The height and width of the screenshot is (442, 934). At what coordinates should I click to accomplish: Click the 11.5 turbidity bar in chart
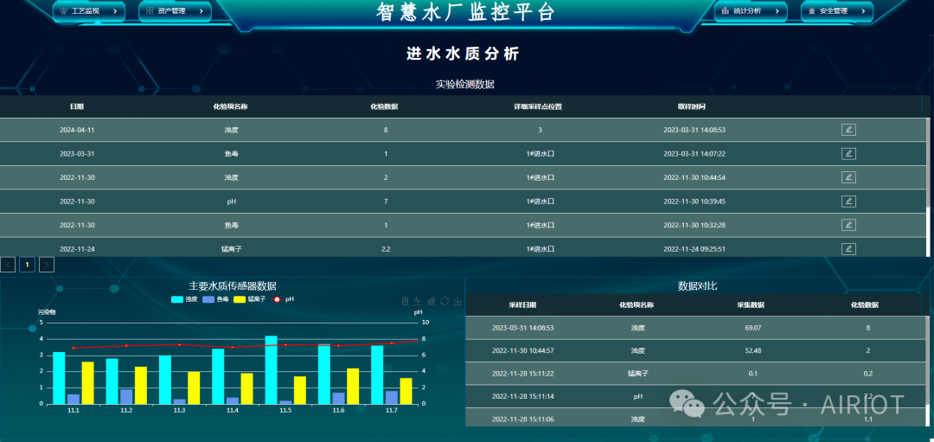coord(271,370)
